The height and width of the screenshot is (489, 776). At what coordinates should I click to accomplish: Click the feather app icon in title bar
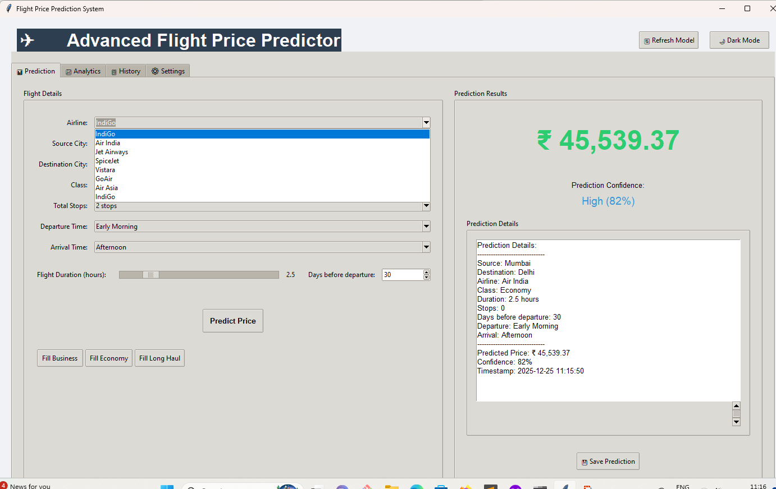pyautogui.click(x=8, y=8)
